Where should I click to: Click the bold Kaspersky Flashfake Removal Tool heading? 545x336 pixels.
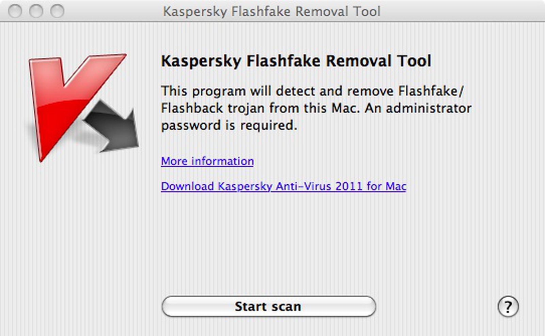pos(296,61)
